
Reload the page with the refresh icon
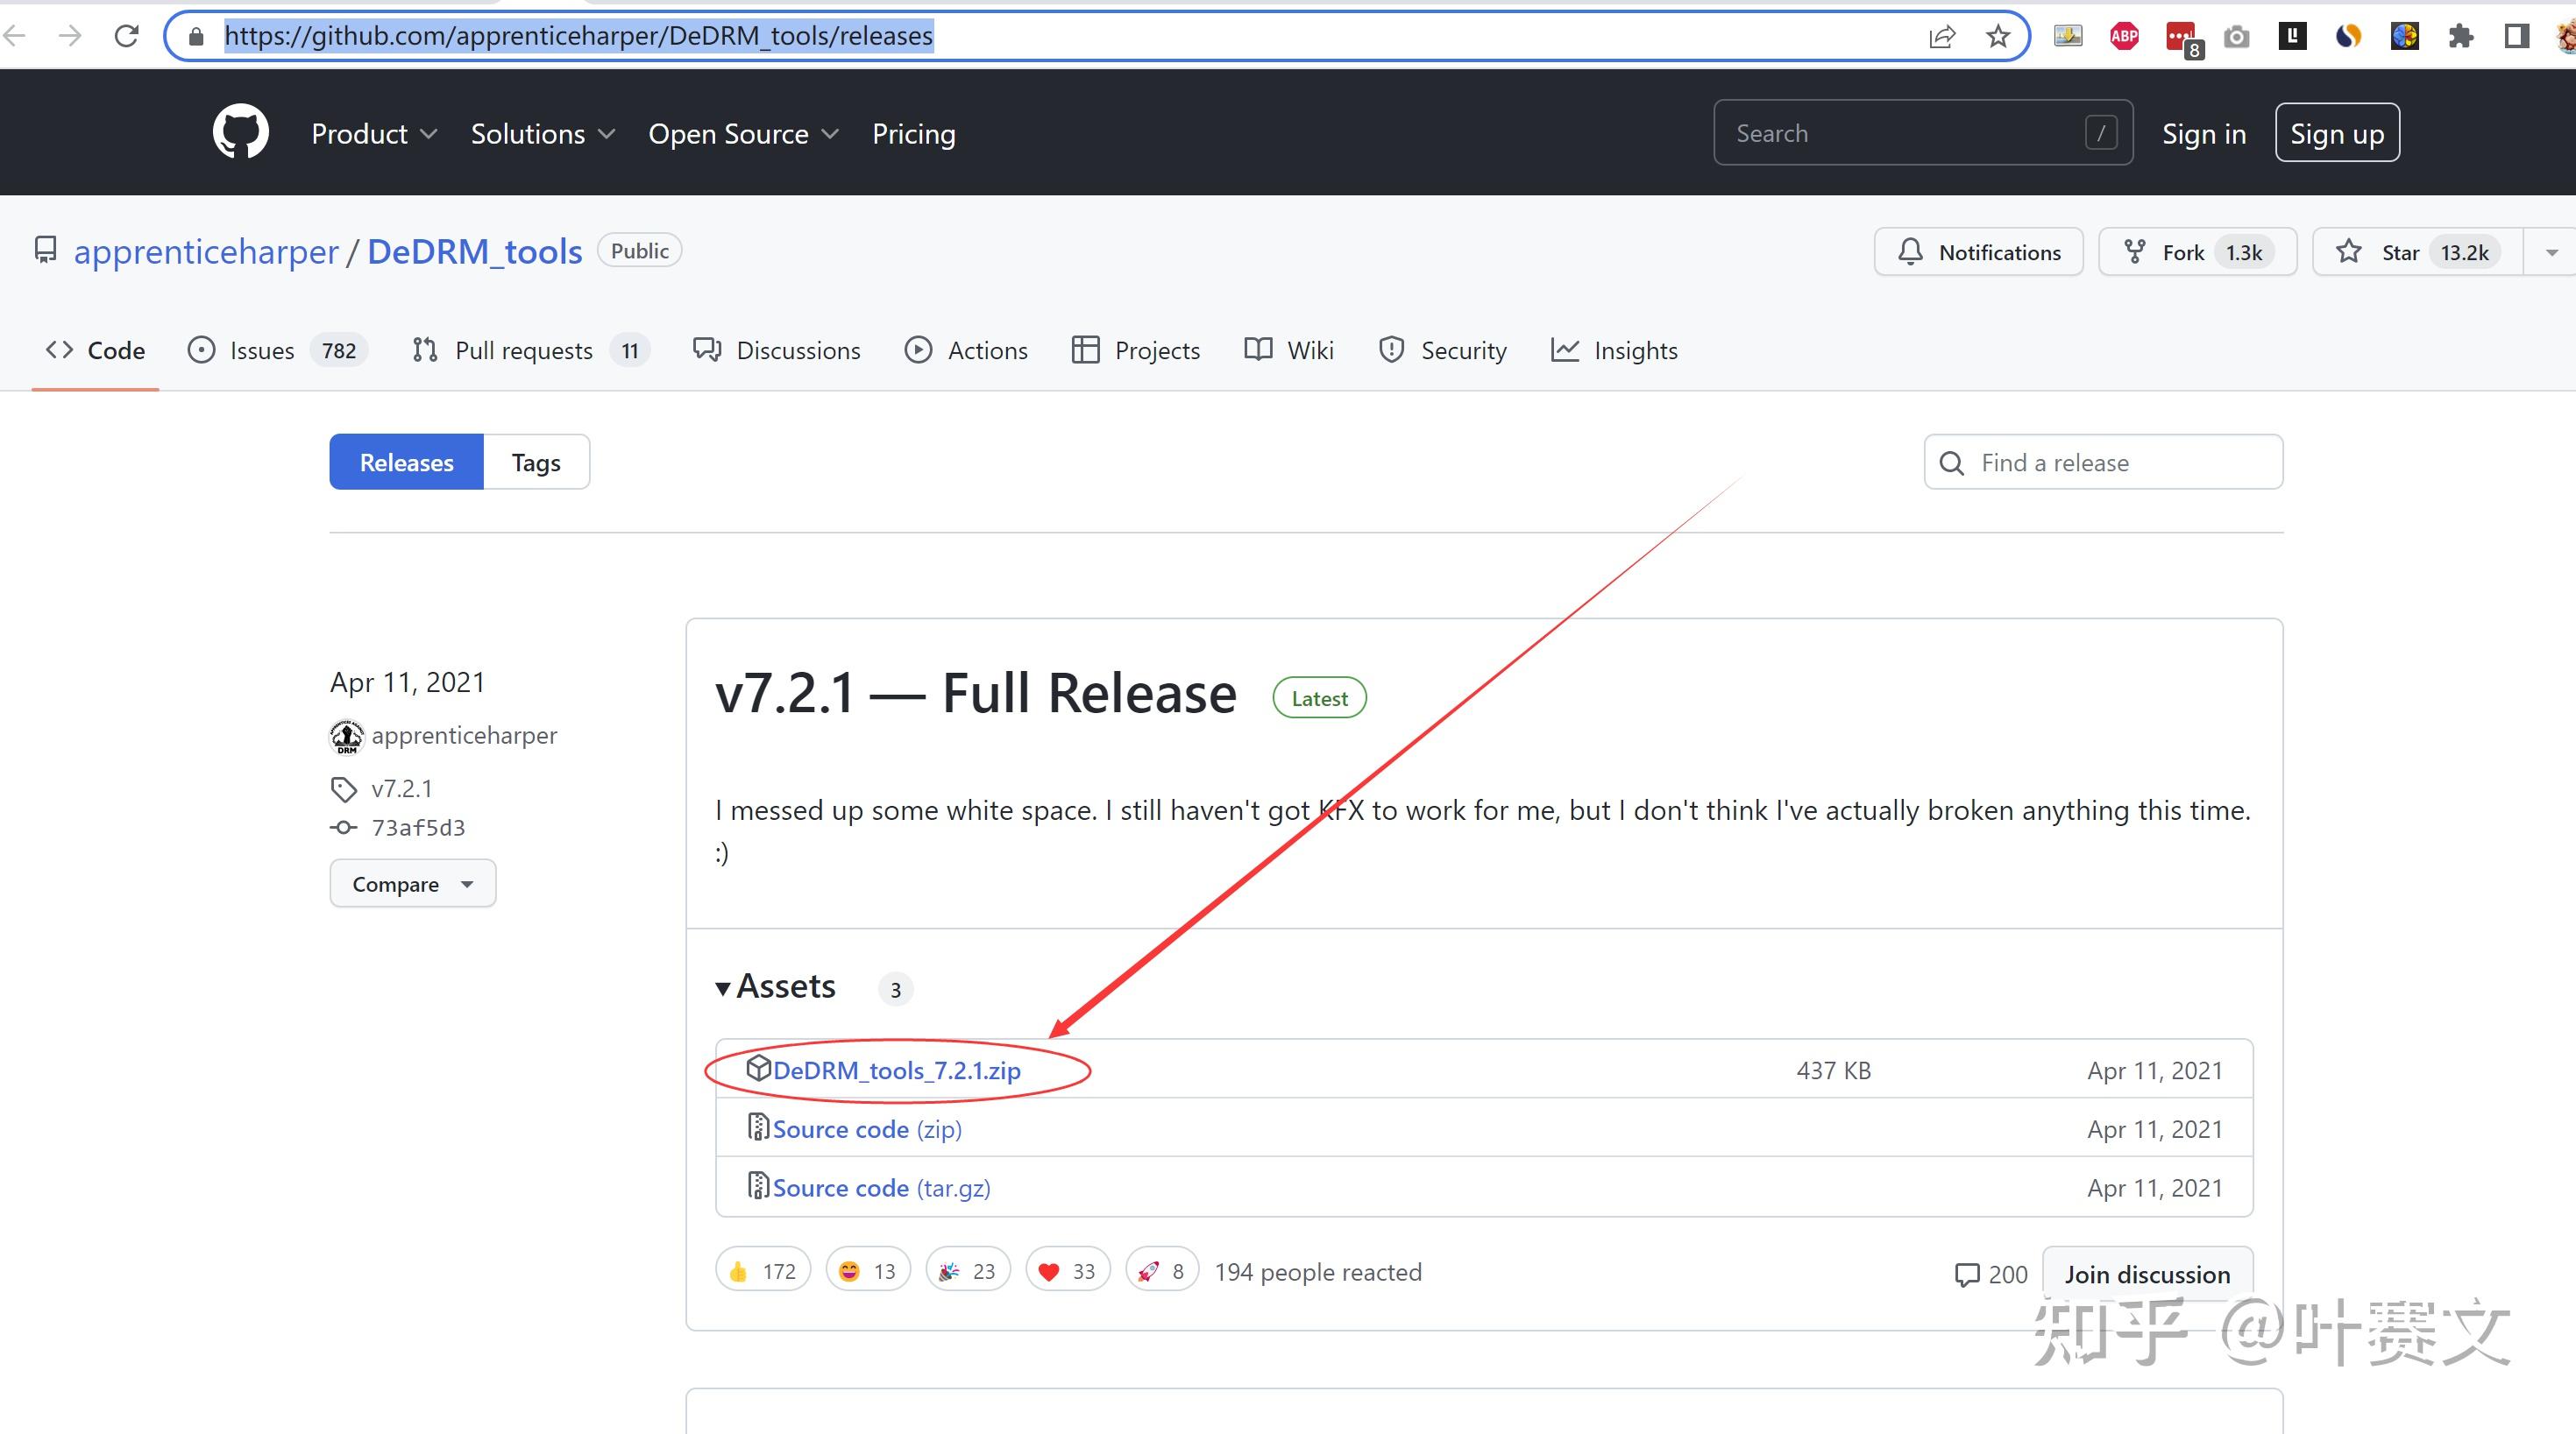point(126,36)
